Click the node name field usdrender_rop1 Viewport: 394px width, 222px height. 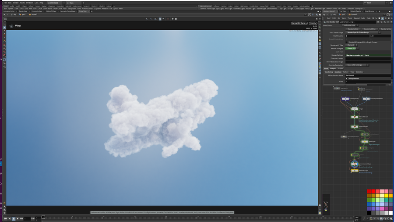[x=358, y=22]
